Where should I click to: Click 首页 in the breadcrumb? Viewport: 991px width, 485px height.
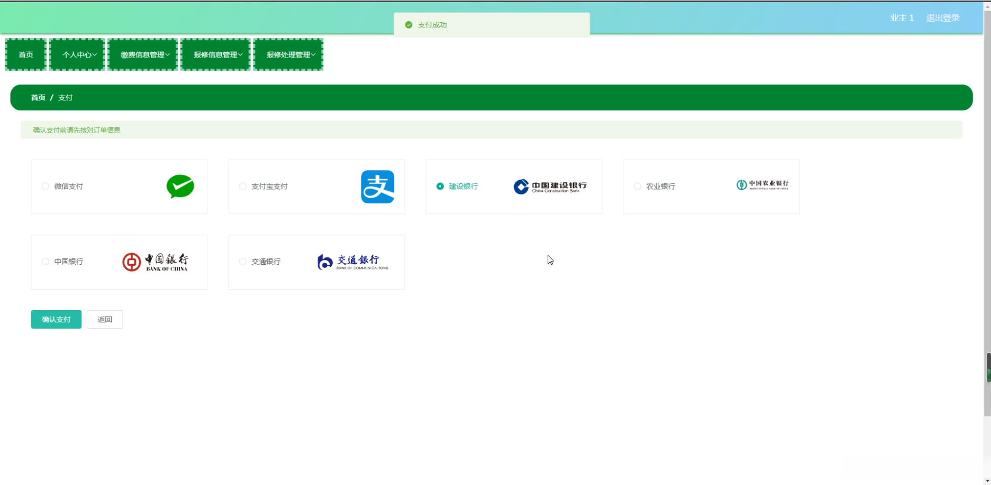(38, 98)
